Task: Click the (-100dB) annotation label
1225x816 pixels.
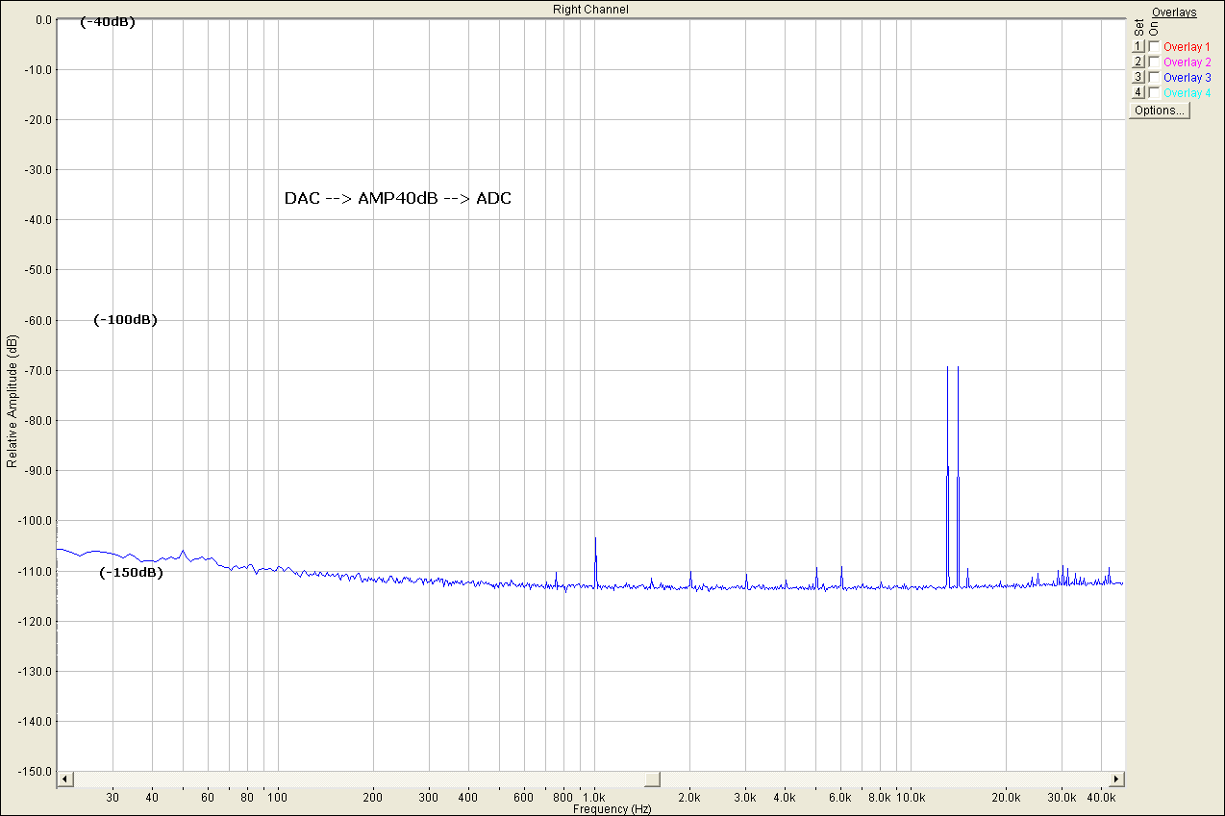Action: 125,320
